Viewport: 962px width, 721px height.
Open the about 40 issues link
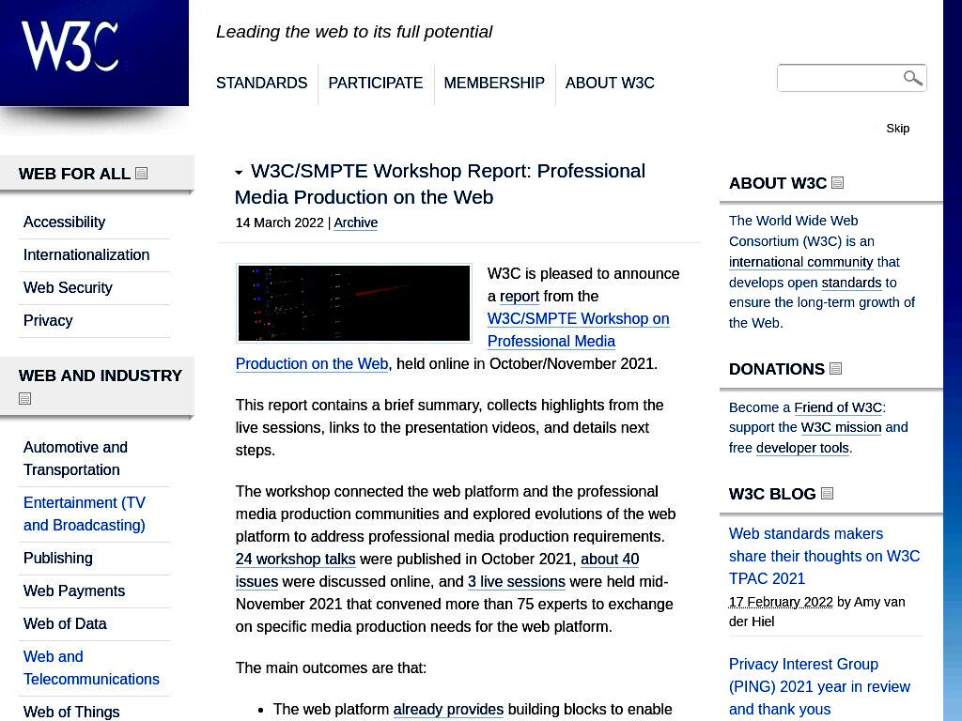point(610,560)
